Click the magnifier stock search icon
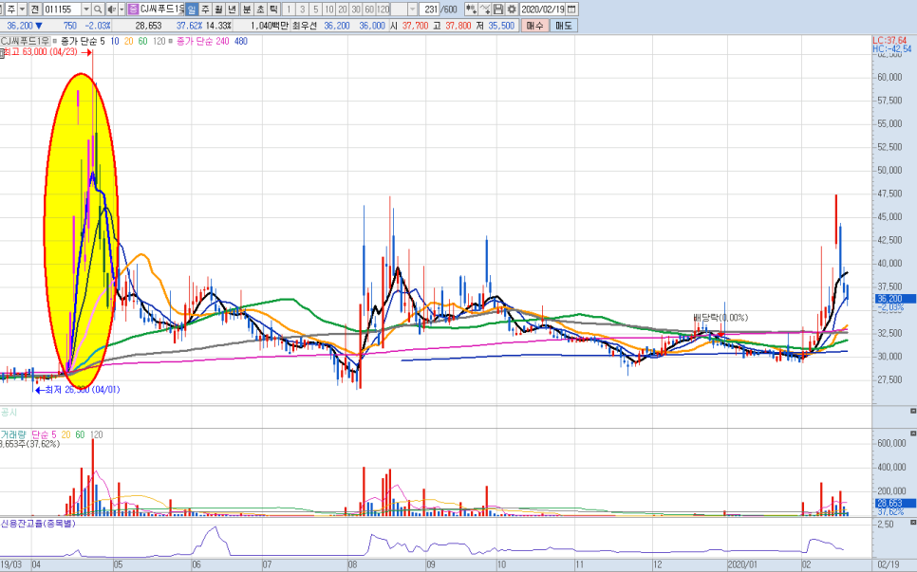 [98, 9]
